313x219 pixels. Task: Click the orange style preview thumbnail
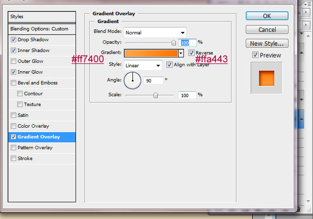coord(266,78)
